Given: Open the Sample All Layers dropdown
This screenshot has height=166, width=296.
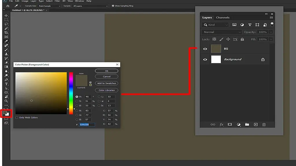Looking at the screenshot, I should tap(90, 6).
